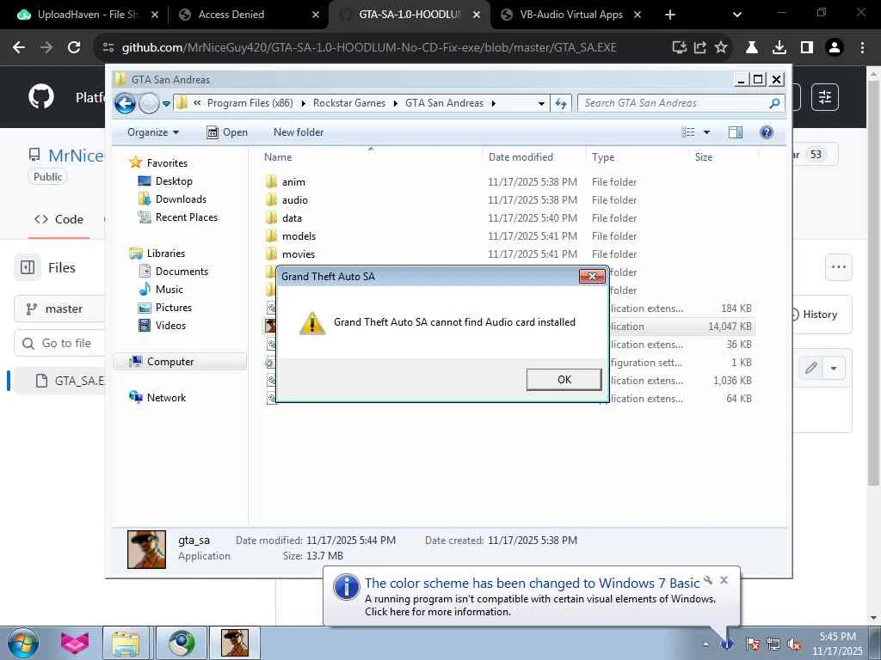Image resolution: width=881 pixels, height=660 pixels.
Task: Click browser back arrow
Action: click(19, 48)
